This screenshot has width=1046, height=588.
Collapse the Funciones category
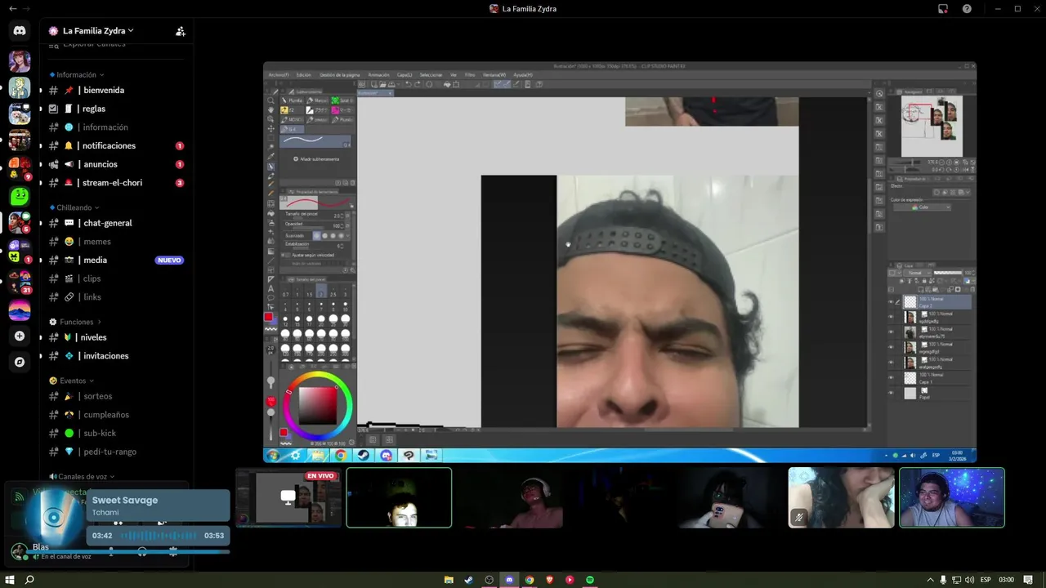(77, 322)
